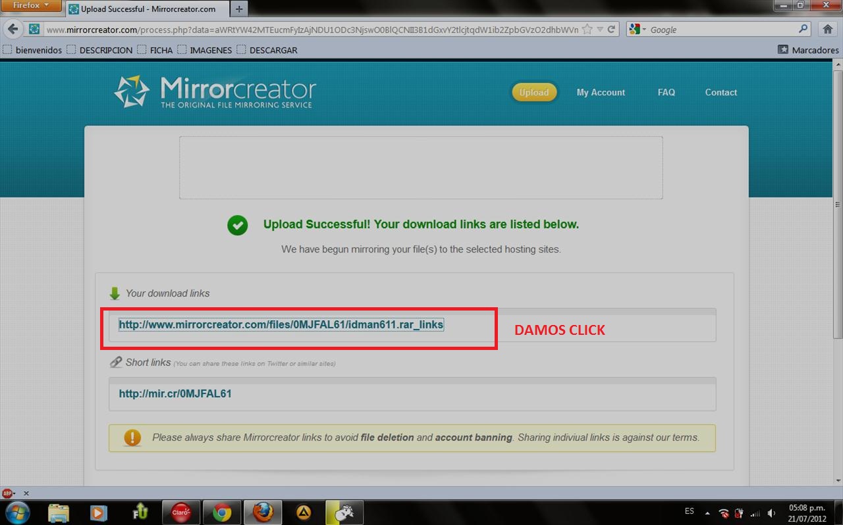This screenshot has width=843, height=525.
Task: Open Windows Explorer from the taskbar
Action: tap(59, 512)
